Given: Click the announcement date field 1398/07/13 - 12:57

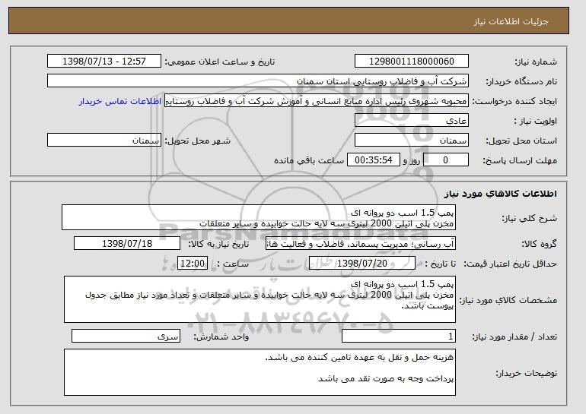Looking at the screenshot, I should [x=104, y=62].
